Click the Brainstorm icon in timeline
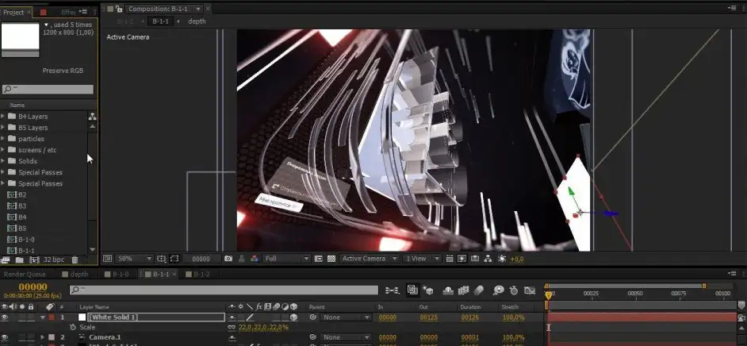Screen dimensions: 747x346 click(x=498, y=290)
